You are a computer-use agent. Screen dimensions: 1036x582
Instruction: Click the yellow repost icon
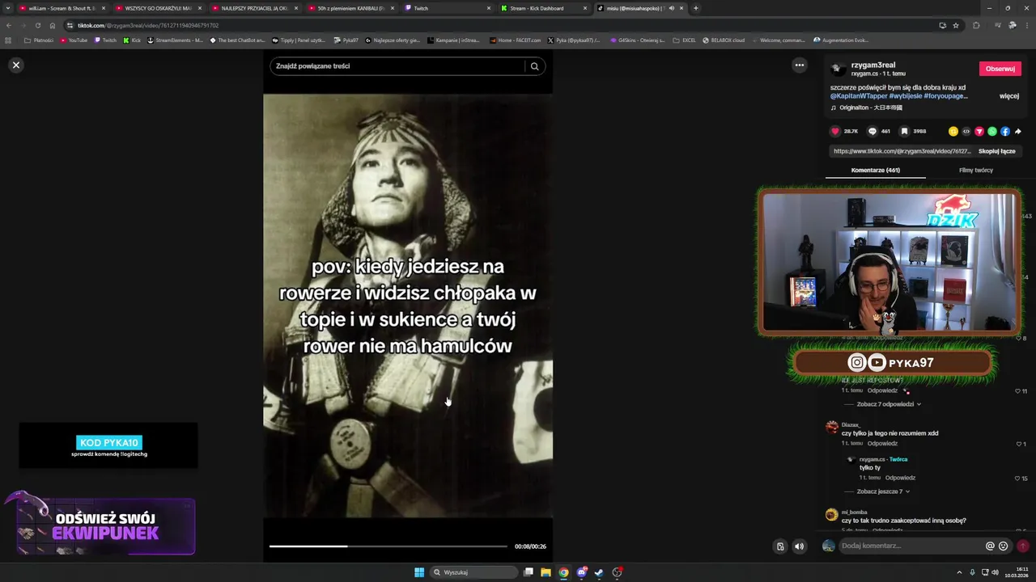pos(953,131)
